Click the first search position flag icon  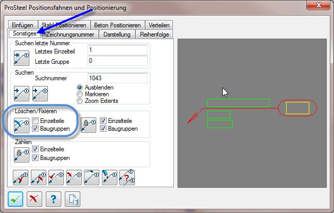click(22, 94)
